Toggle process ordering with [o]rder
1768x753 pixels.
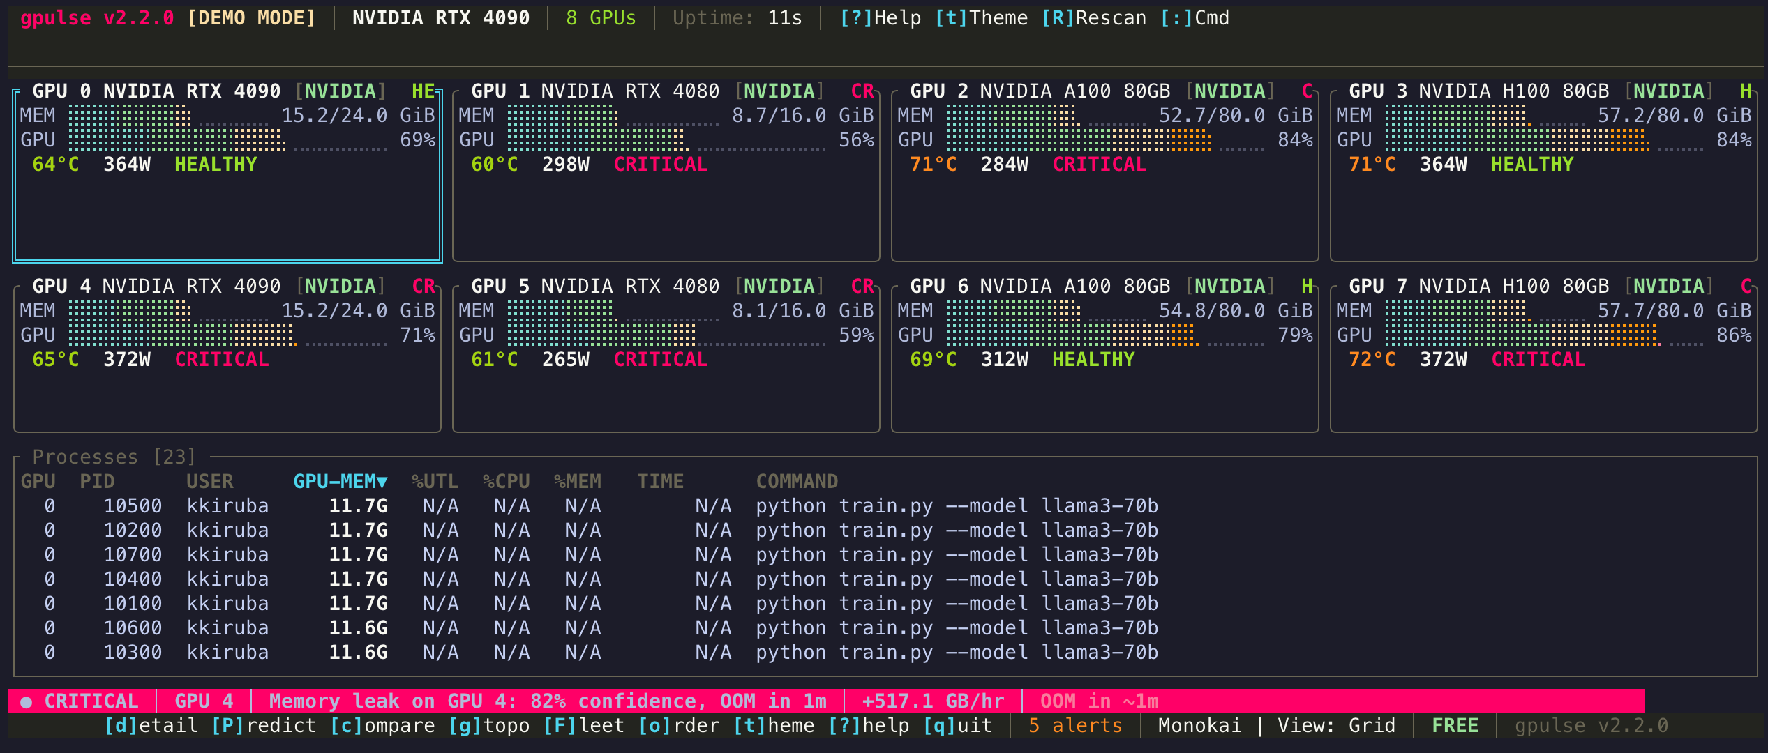679,725
